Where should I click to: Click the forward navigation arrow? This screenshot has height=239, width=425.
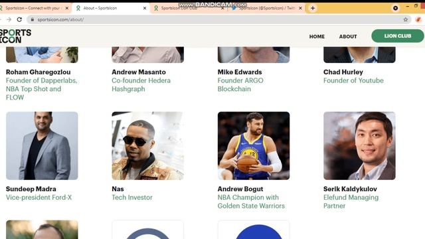tap(9, 19)
